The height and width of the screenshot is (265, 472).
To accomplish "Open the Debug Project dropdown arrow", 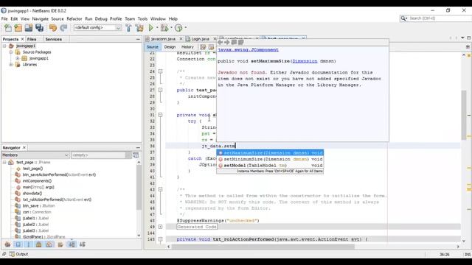I will (x=171, y=28).
